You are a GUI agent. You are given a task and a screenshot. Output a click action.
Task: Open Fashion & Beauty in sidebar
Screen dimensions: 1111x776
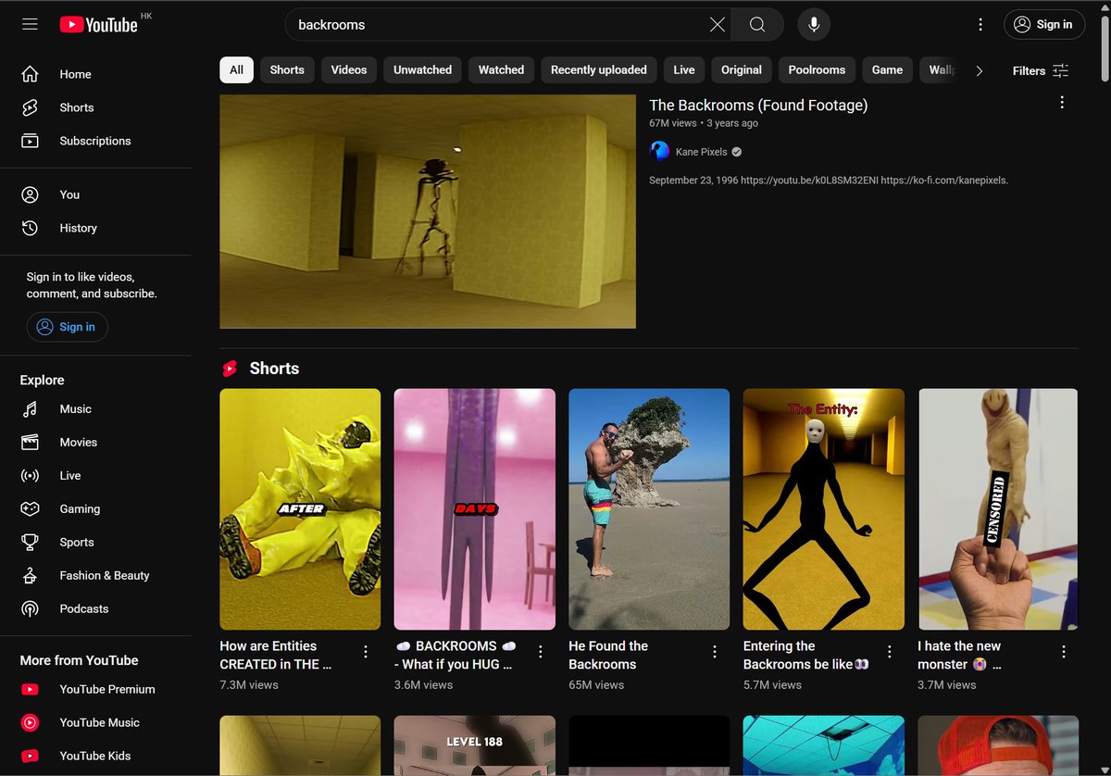click(96, 576)
